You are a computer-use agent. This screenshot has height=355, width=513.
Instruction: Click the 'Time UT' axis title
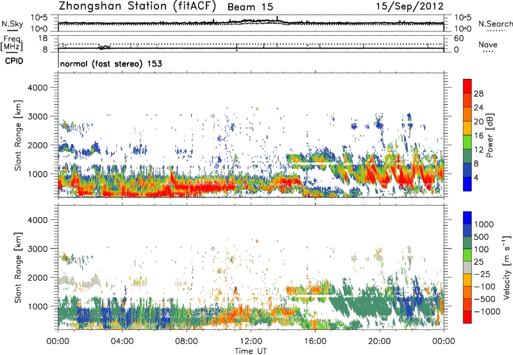[251, 351]
